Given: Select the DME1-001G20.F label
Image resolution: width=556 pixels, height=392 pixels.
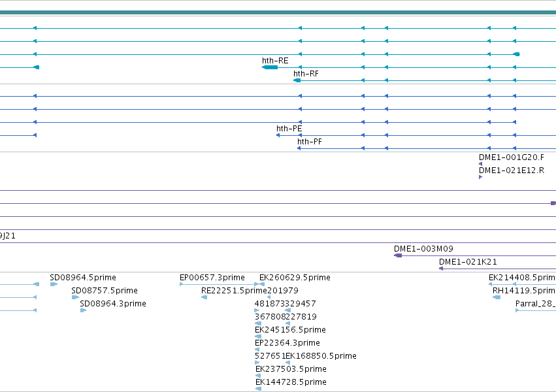Looking at the screenshot, I should coord(512,157).
